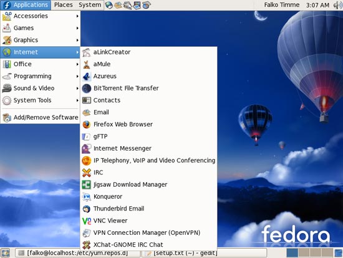Select the Programming menu entry
This screenshot has height=258, width=343.
click(x=41, y=76)
